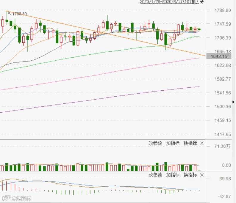Click the 39.98 MACD axis label

(225, 179)
